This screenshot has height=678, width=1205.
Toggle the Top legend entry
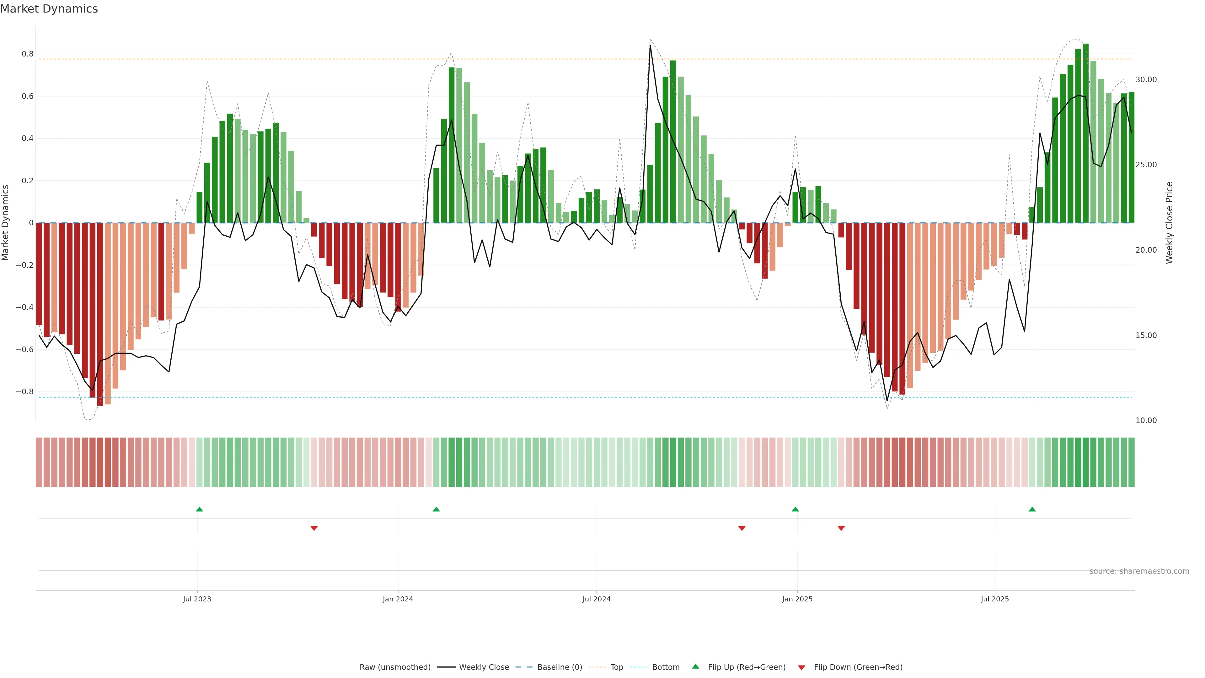tap(617, 667)
